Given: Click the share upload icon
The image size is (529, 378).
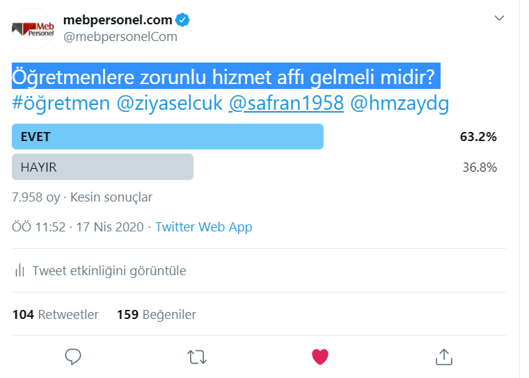Looking at the screenshot, I should [443, 356].
